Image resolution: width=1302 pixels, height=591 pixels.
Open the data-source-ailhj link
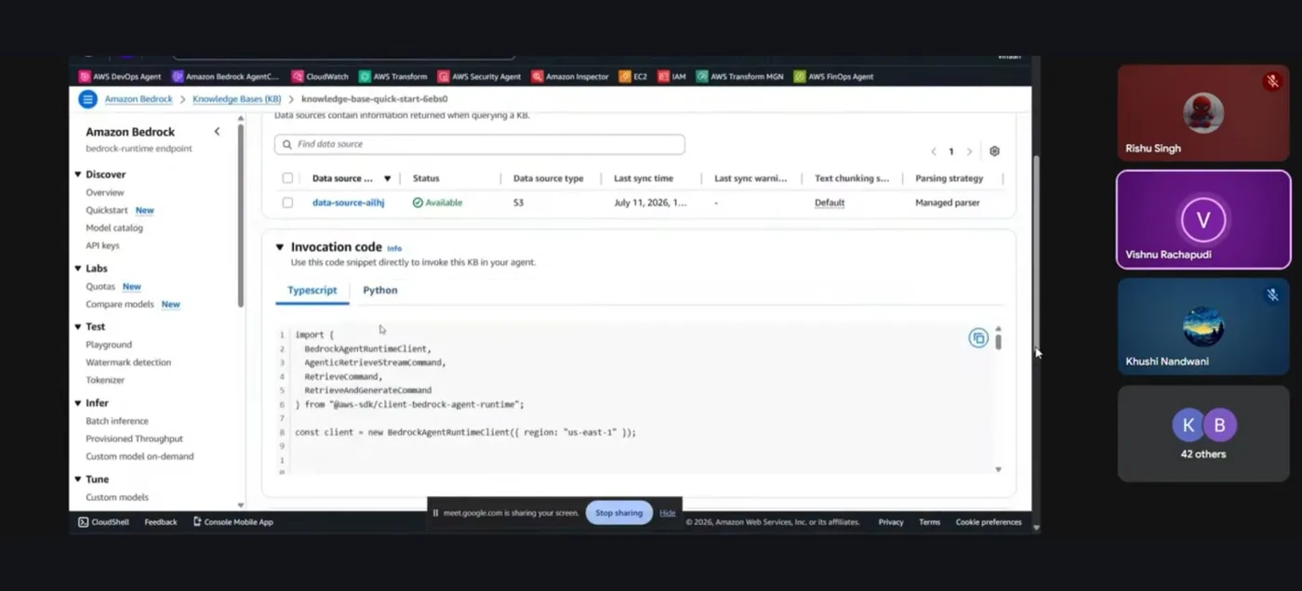click(x=348, y=203)
